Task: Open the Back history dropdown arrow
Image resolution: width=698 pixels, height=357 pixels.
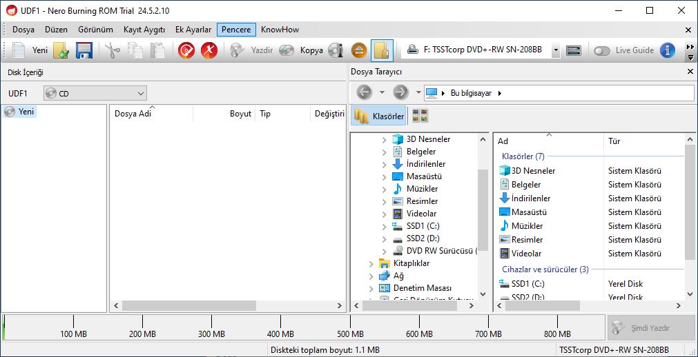Action: 382,92
